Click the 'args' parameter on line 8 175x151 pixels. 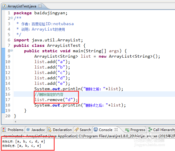pos(114,51)
